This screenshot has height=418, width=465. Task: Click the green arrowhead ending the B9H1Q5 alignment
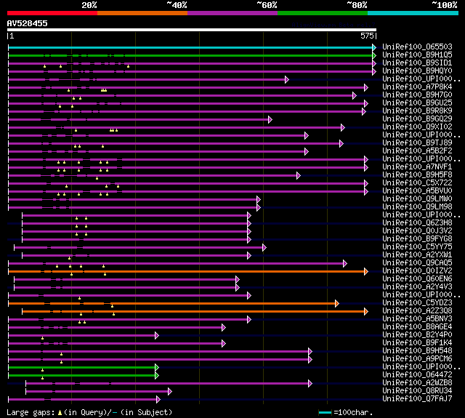click(x=374, y=55)
